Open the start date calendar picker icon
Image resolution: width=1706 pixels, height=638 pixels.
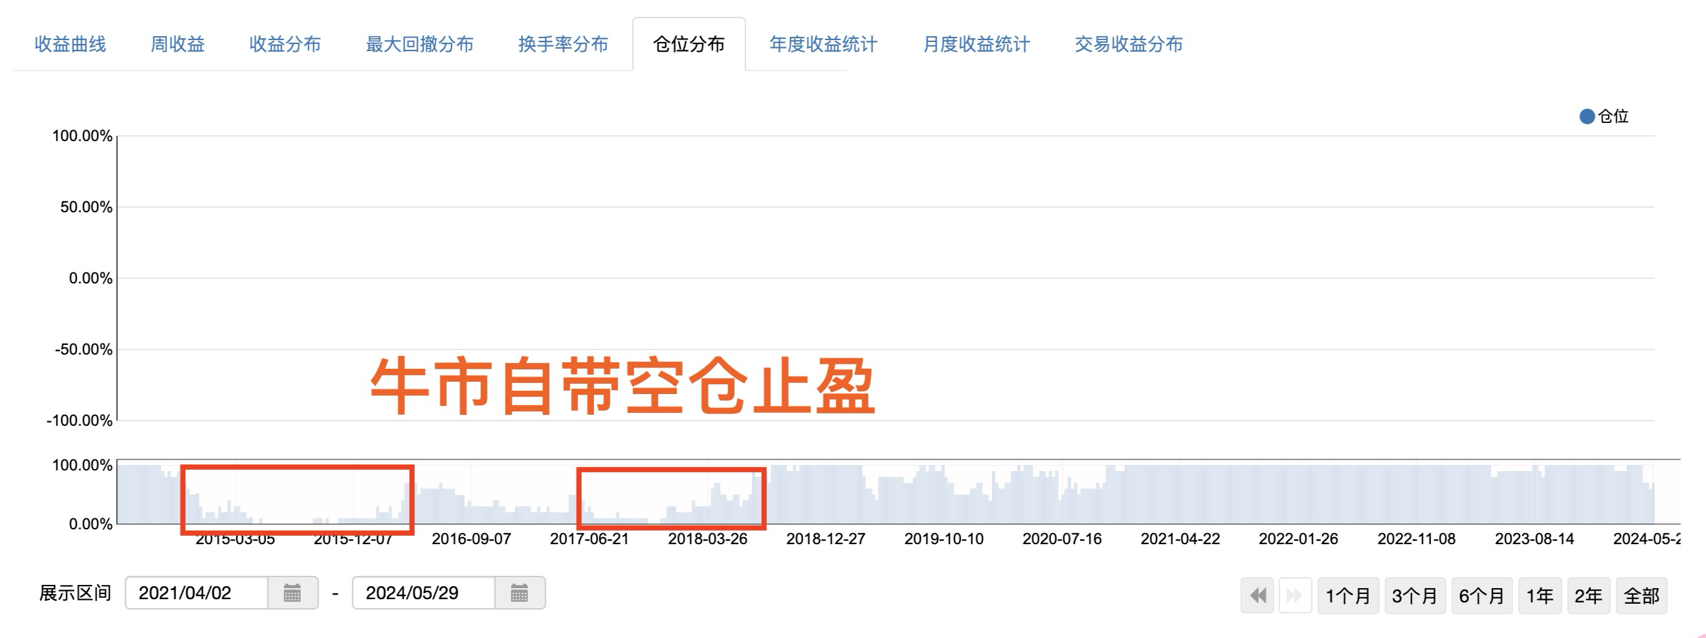tap(292, 593)
